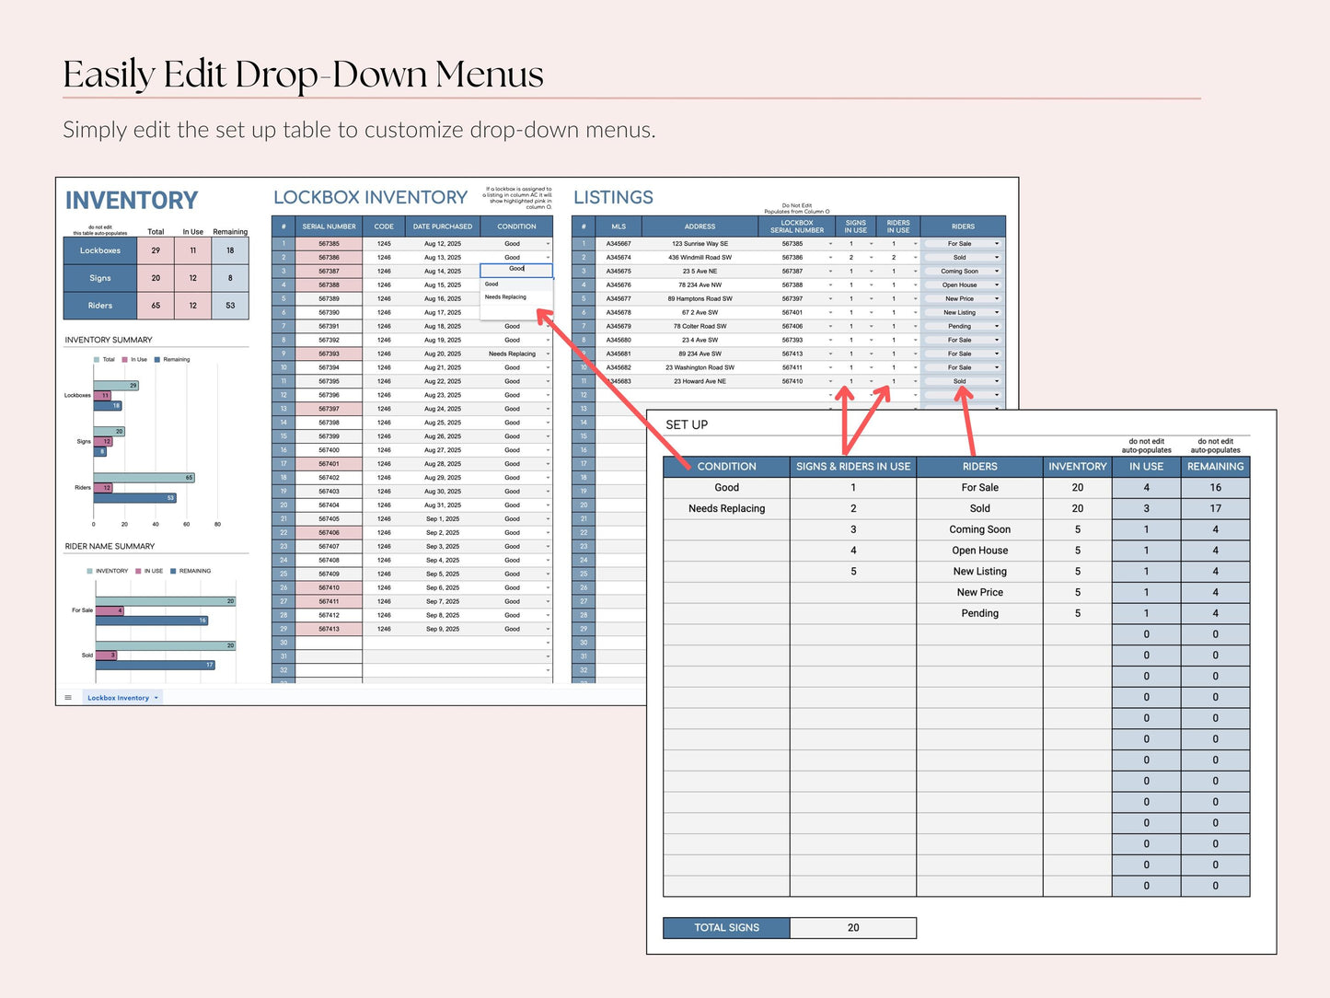Open the condition dropdown for serial 567385
Screen dimensions: 1330x998
[548, 244]
